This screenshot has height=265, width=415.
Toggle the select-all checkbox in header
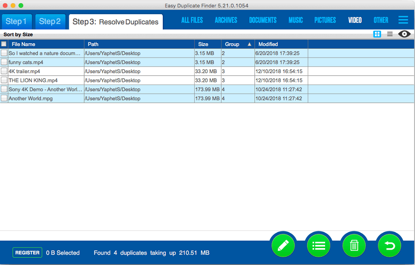point(4,44)
